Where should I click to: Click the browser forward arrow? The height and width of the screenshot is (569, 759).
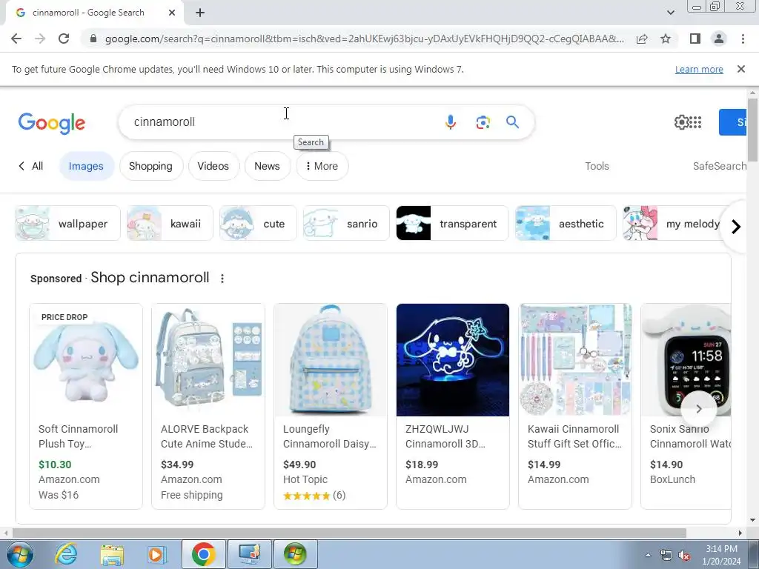[40, 39]
